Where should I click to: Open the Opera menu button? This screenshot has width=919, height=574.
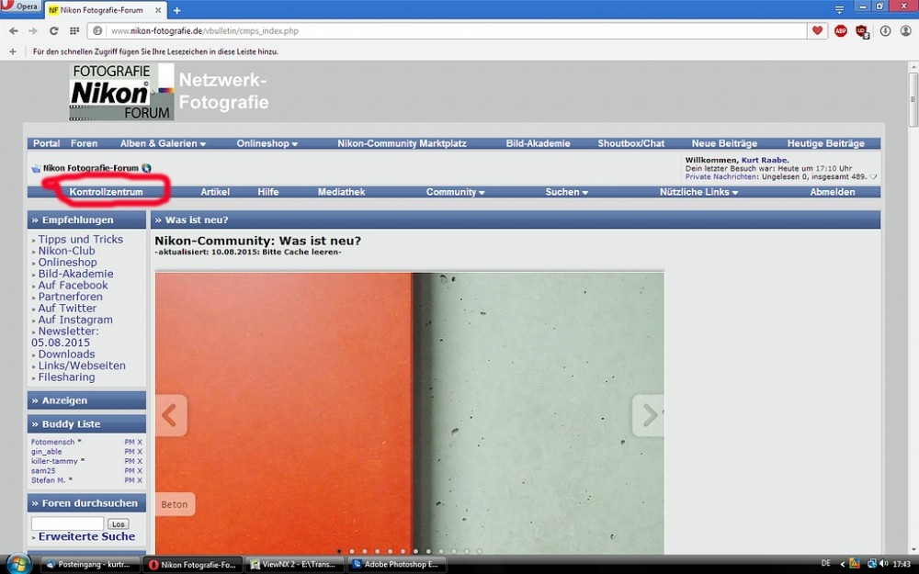[x=20, y=7]
